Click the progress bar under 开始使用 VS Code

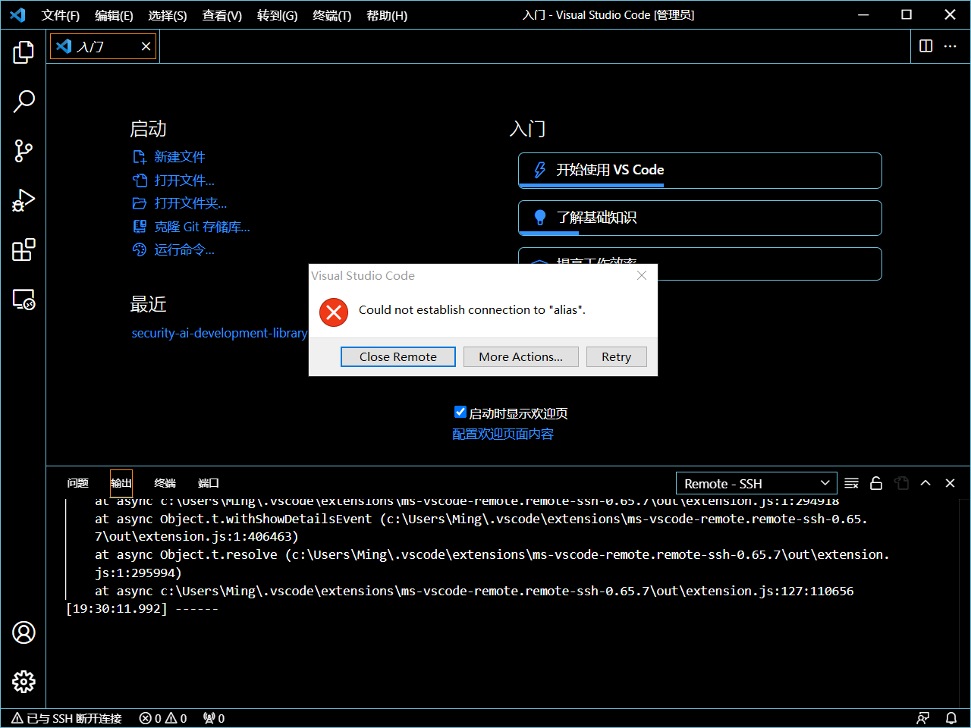pyautogui.click(x=590, y=185)
